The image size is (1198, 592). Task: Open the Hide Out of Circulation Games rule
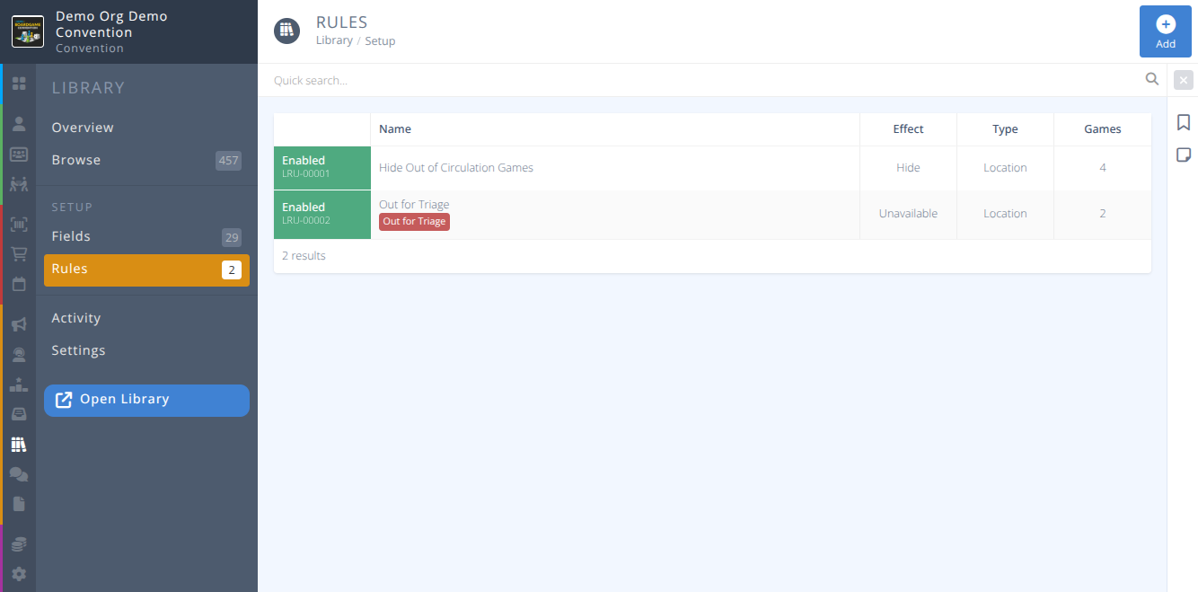[x=455, y=167]
